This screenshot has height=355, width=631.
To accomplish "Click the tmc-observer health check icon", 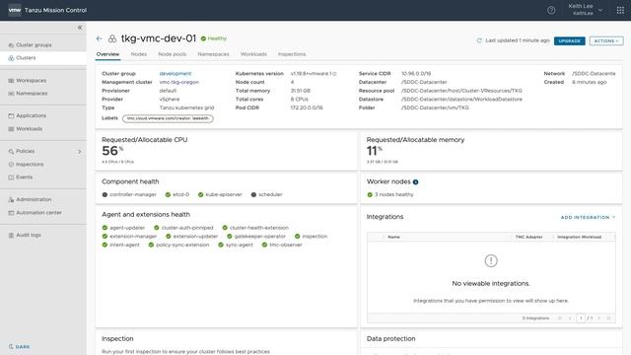I will click(x=264, y=245).
